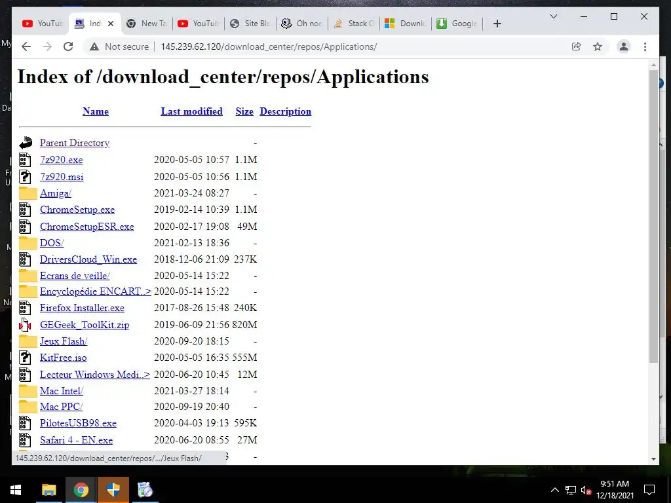
Task: Switch to the Microsoft Download tab
Action: coord(406,24)
